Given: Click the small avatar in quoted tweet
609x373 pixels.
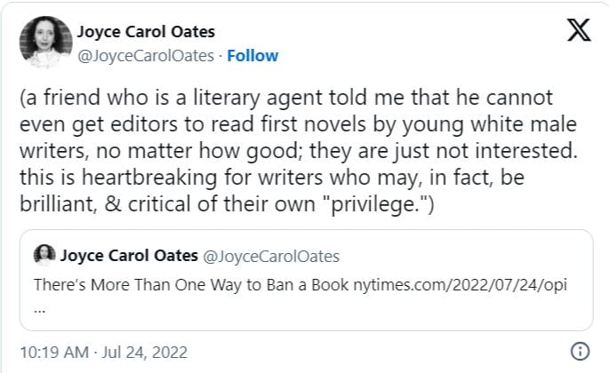Looking at the screenshot, I should click(44, 255).
